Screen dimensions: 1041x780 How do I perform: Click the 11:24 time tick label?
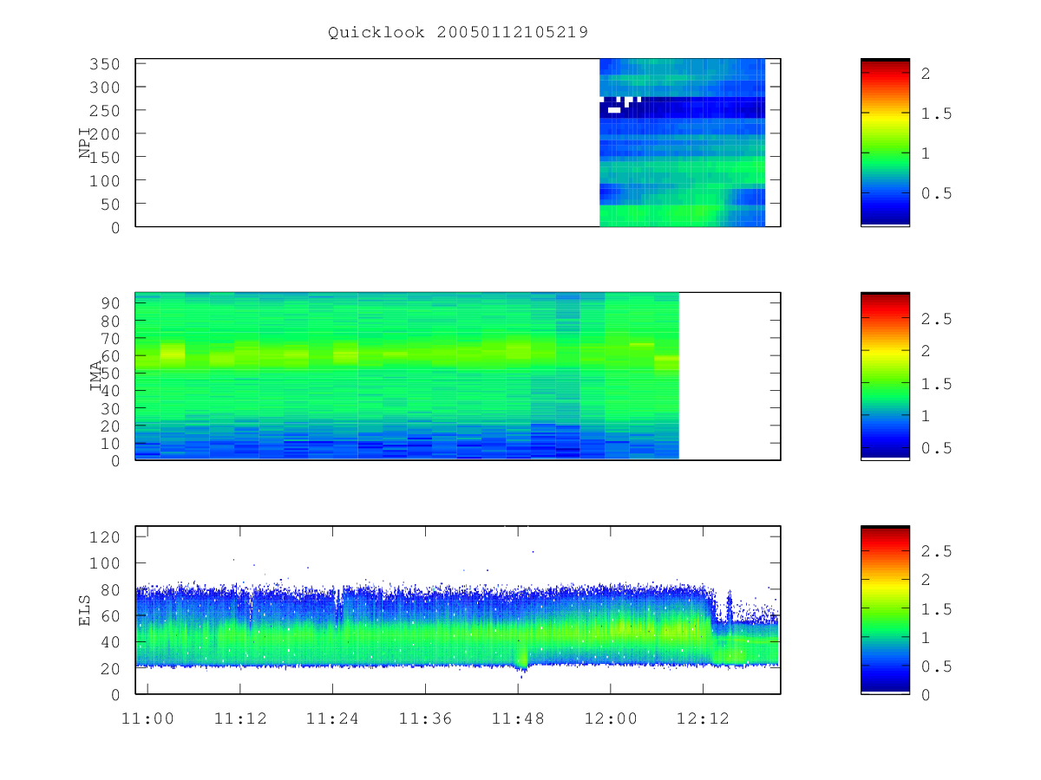pyautogui.click(x=333, y=718)
